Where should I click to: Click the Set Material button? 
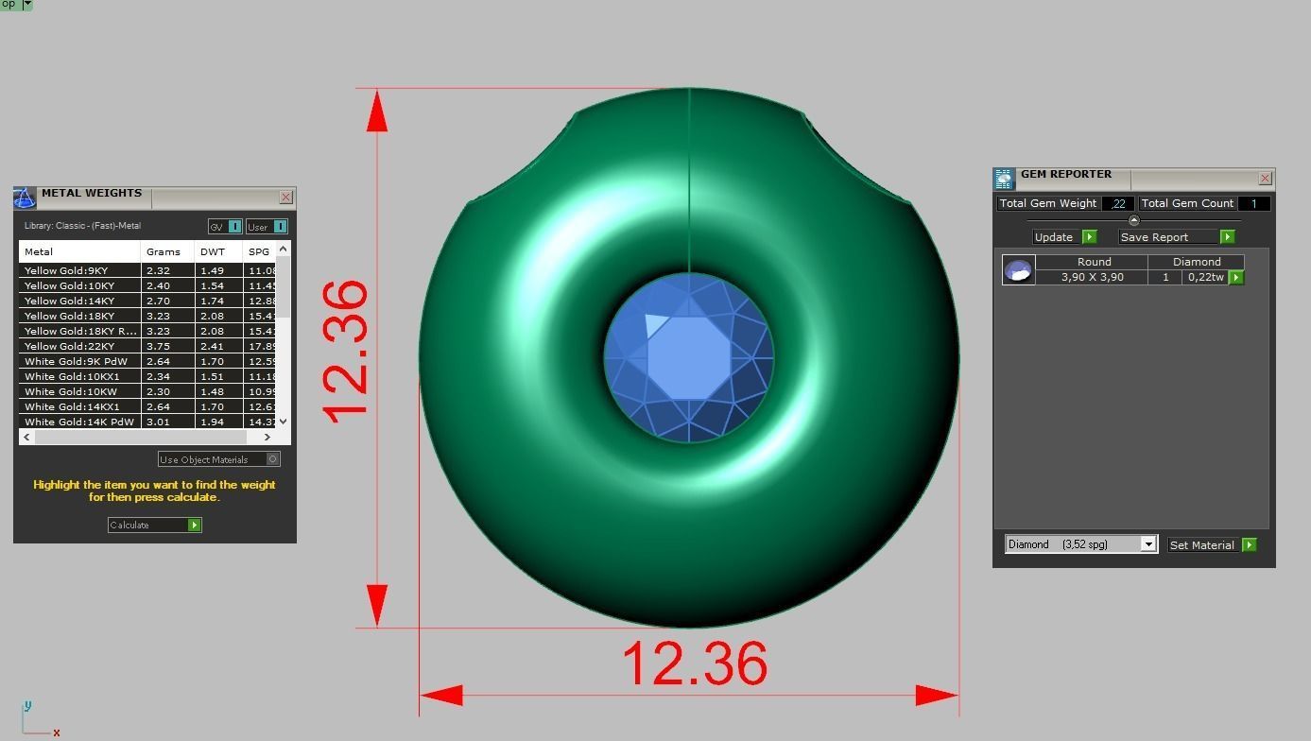1213,545
